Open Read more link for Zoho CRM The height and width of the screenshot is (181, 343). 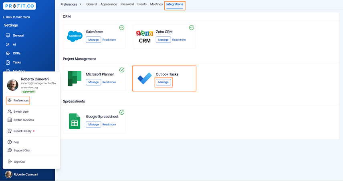[x=179, y=40]
